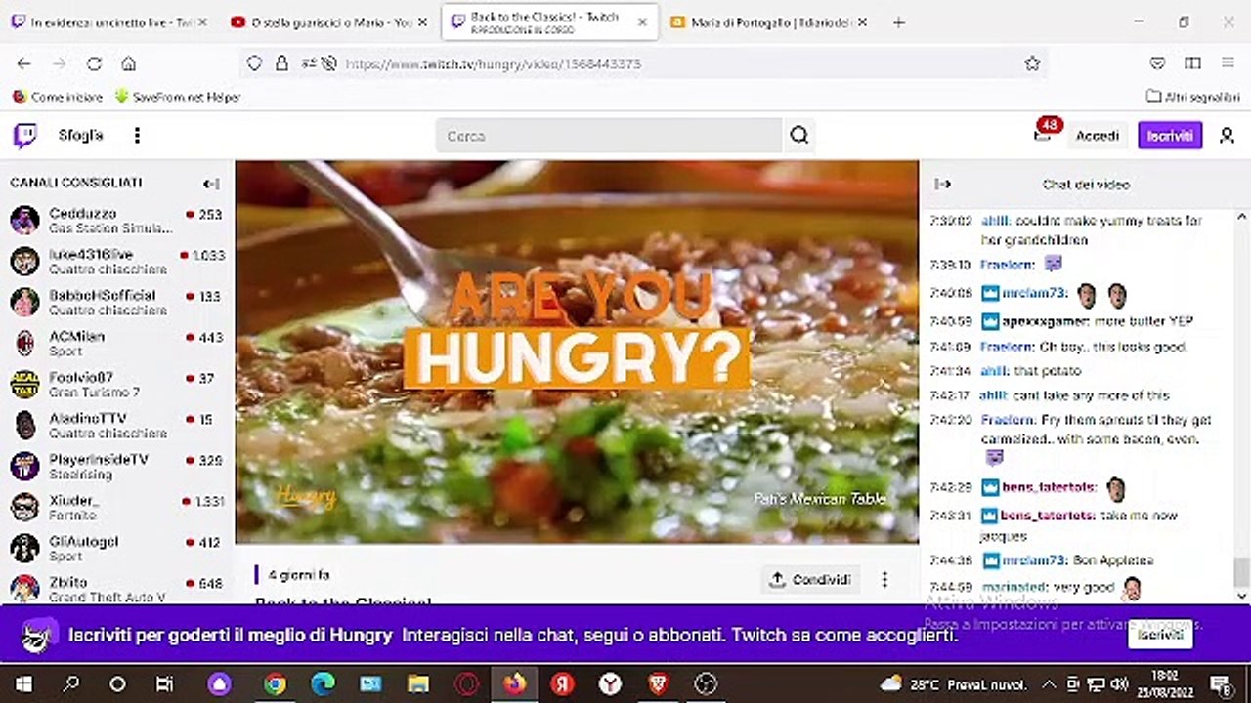The image size is (1251, 703).
Task: Click the Sfoglia browse link
Action: (80, 136)
